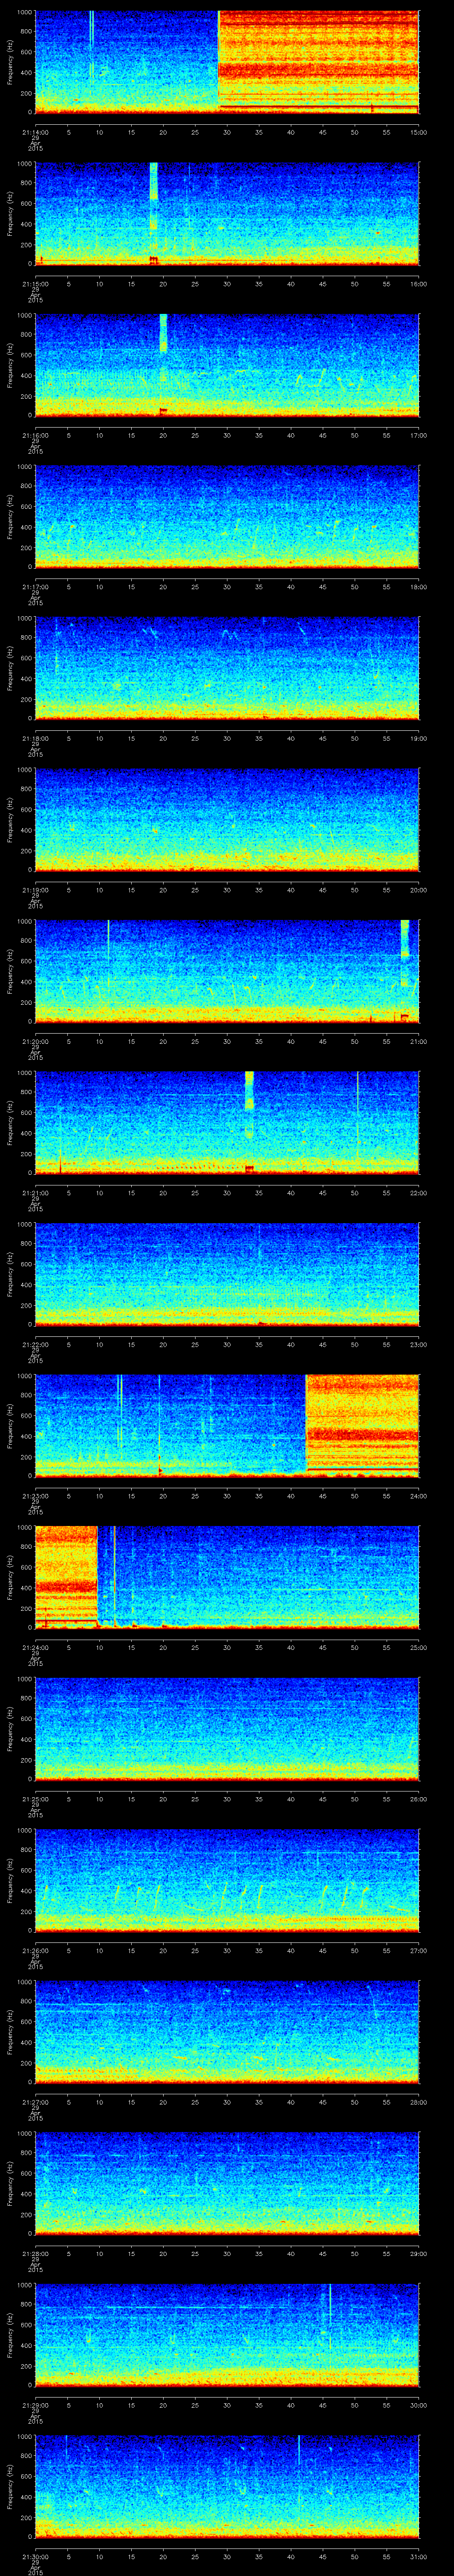Click the "21:27:00" start time label
Viewport: 454px width, 2576px height.
click(35, 2101)
